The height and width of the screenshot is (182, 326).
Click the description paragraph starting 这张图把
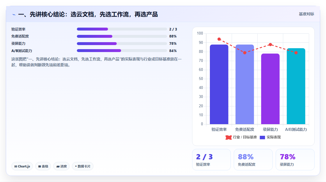(x=96, y=62)
